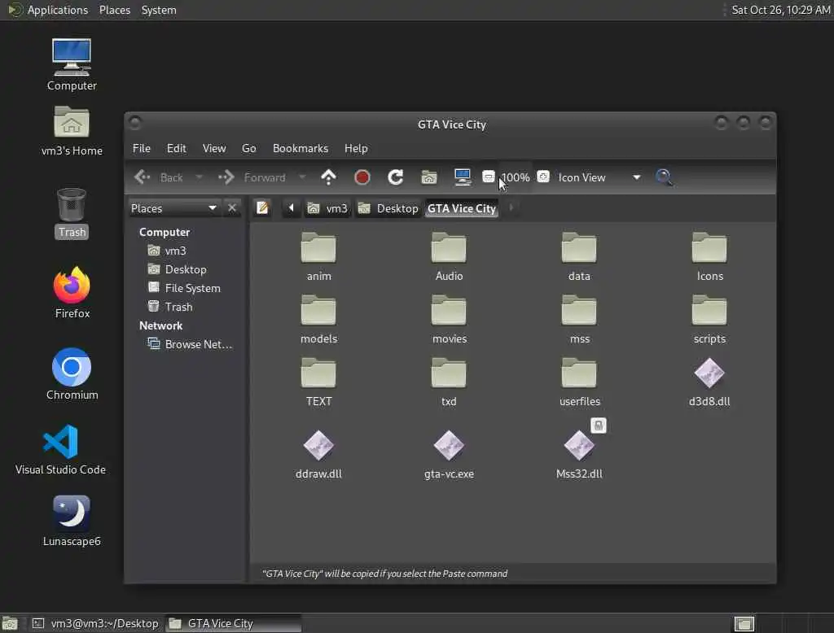Viewport: 834px width, 633px height.
Task: Select the ddraw.dll file
Action: 318,454
